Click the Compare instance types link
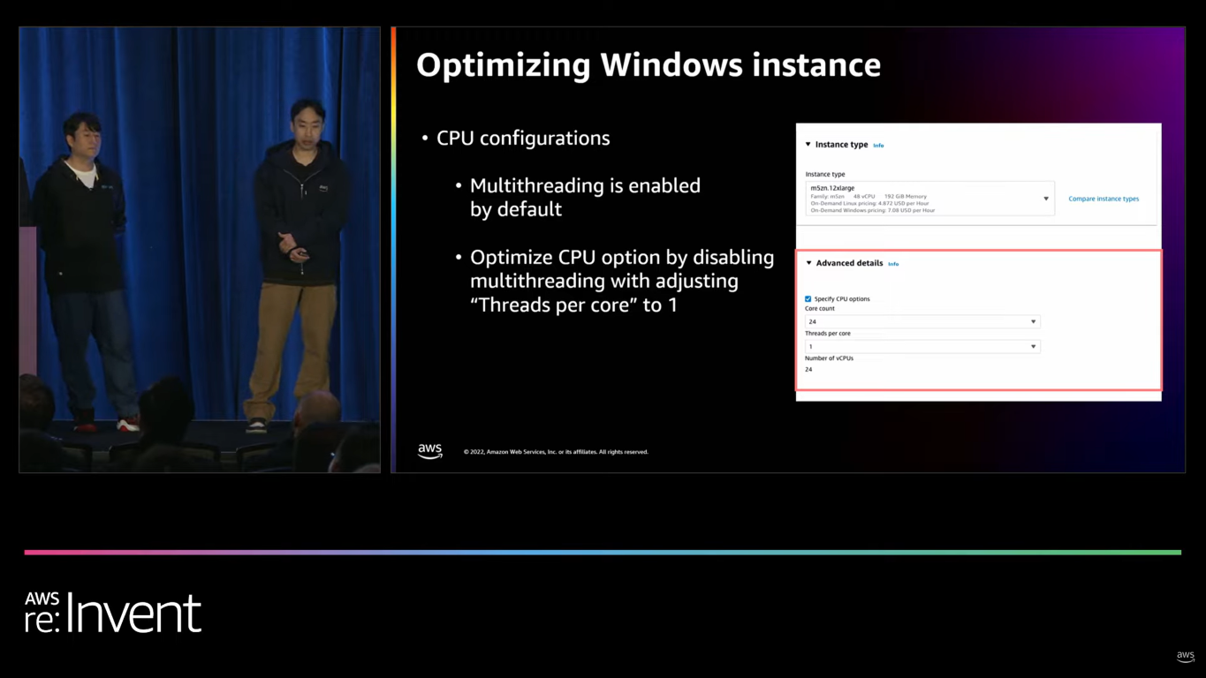 pyautogui.click(x=1103, y=199)
